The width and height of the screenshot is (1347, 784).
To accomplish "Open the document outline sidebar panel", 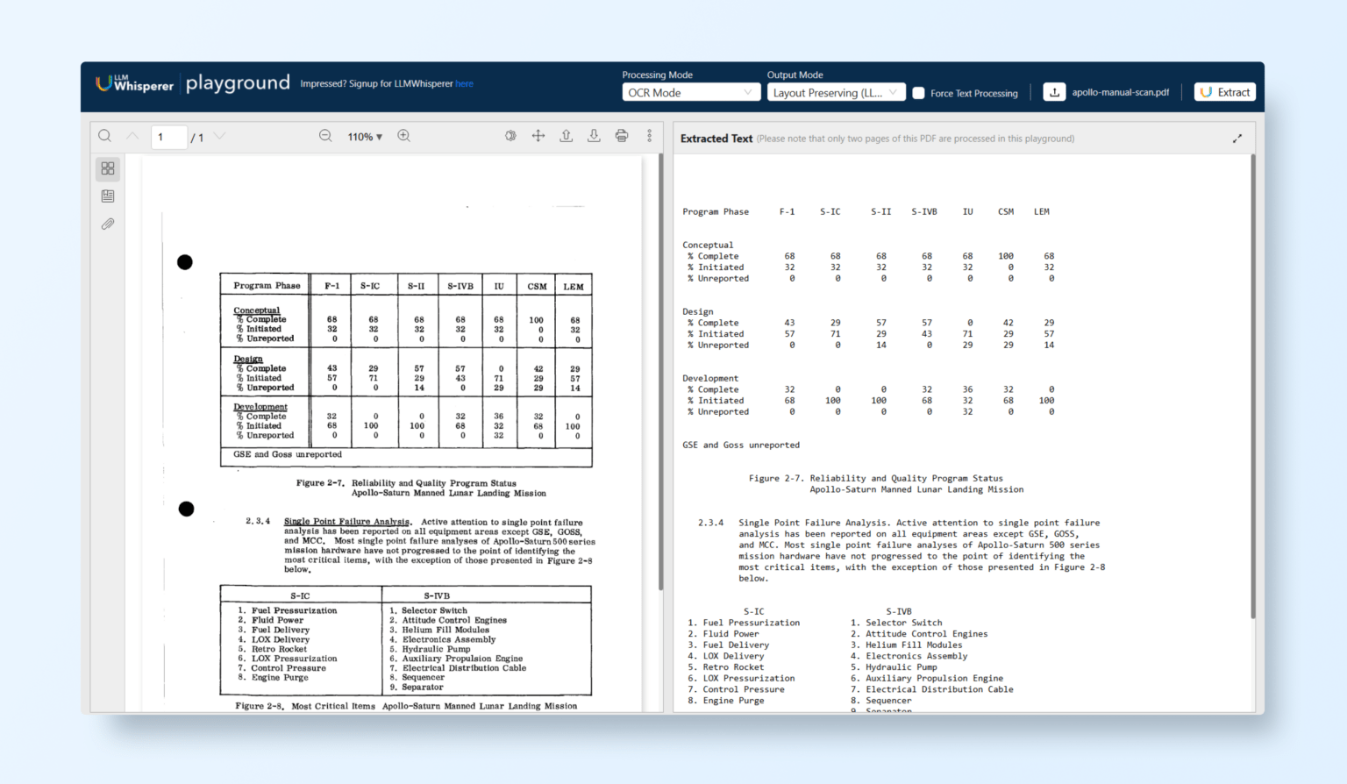I will [x=107, y=196].
